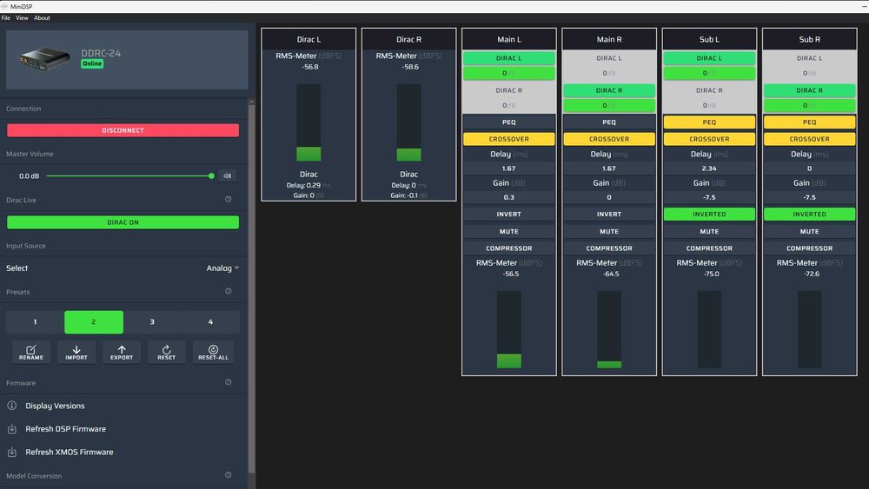Image resolution: width=869 pixels, height=489 pixels.
Task: Click the Refresh XMOS Firmware download icon
Action: tap(11, 452)
